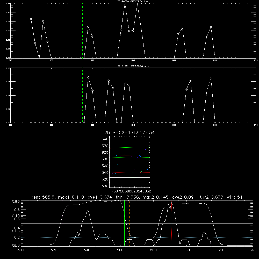Click the first peak diamond near 829, dusk plot
This screenshot has width=259, height=259.
pos(88,77)
